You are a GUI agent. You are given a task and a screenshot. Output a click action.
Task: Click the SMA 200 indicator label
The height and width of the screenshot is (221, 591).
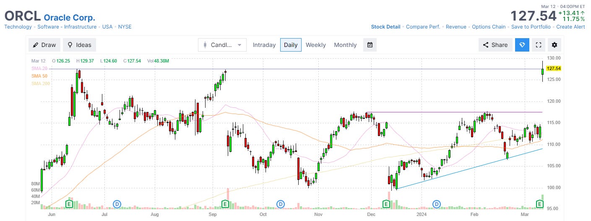(40, 83)
